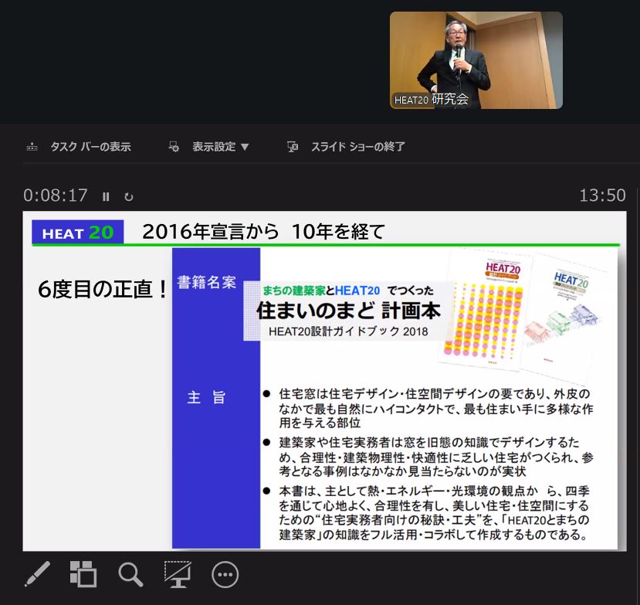Viewport: 640px width, 605px height.
Task: Click スライド ショーの終了 to end show
Action: pyautogui.click(x=357, y=147)
